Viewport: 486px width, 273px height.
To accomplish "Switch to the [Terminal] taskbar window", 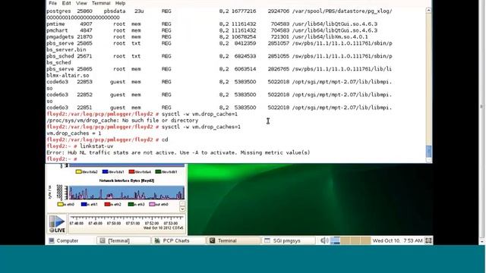I will click(x=123, y=240).
